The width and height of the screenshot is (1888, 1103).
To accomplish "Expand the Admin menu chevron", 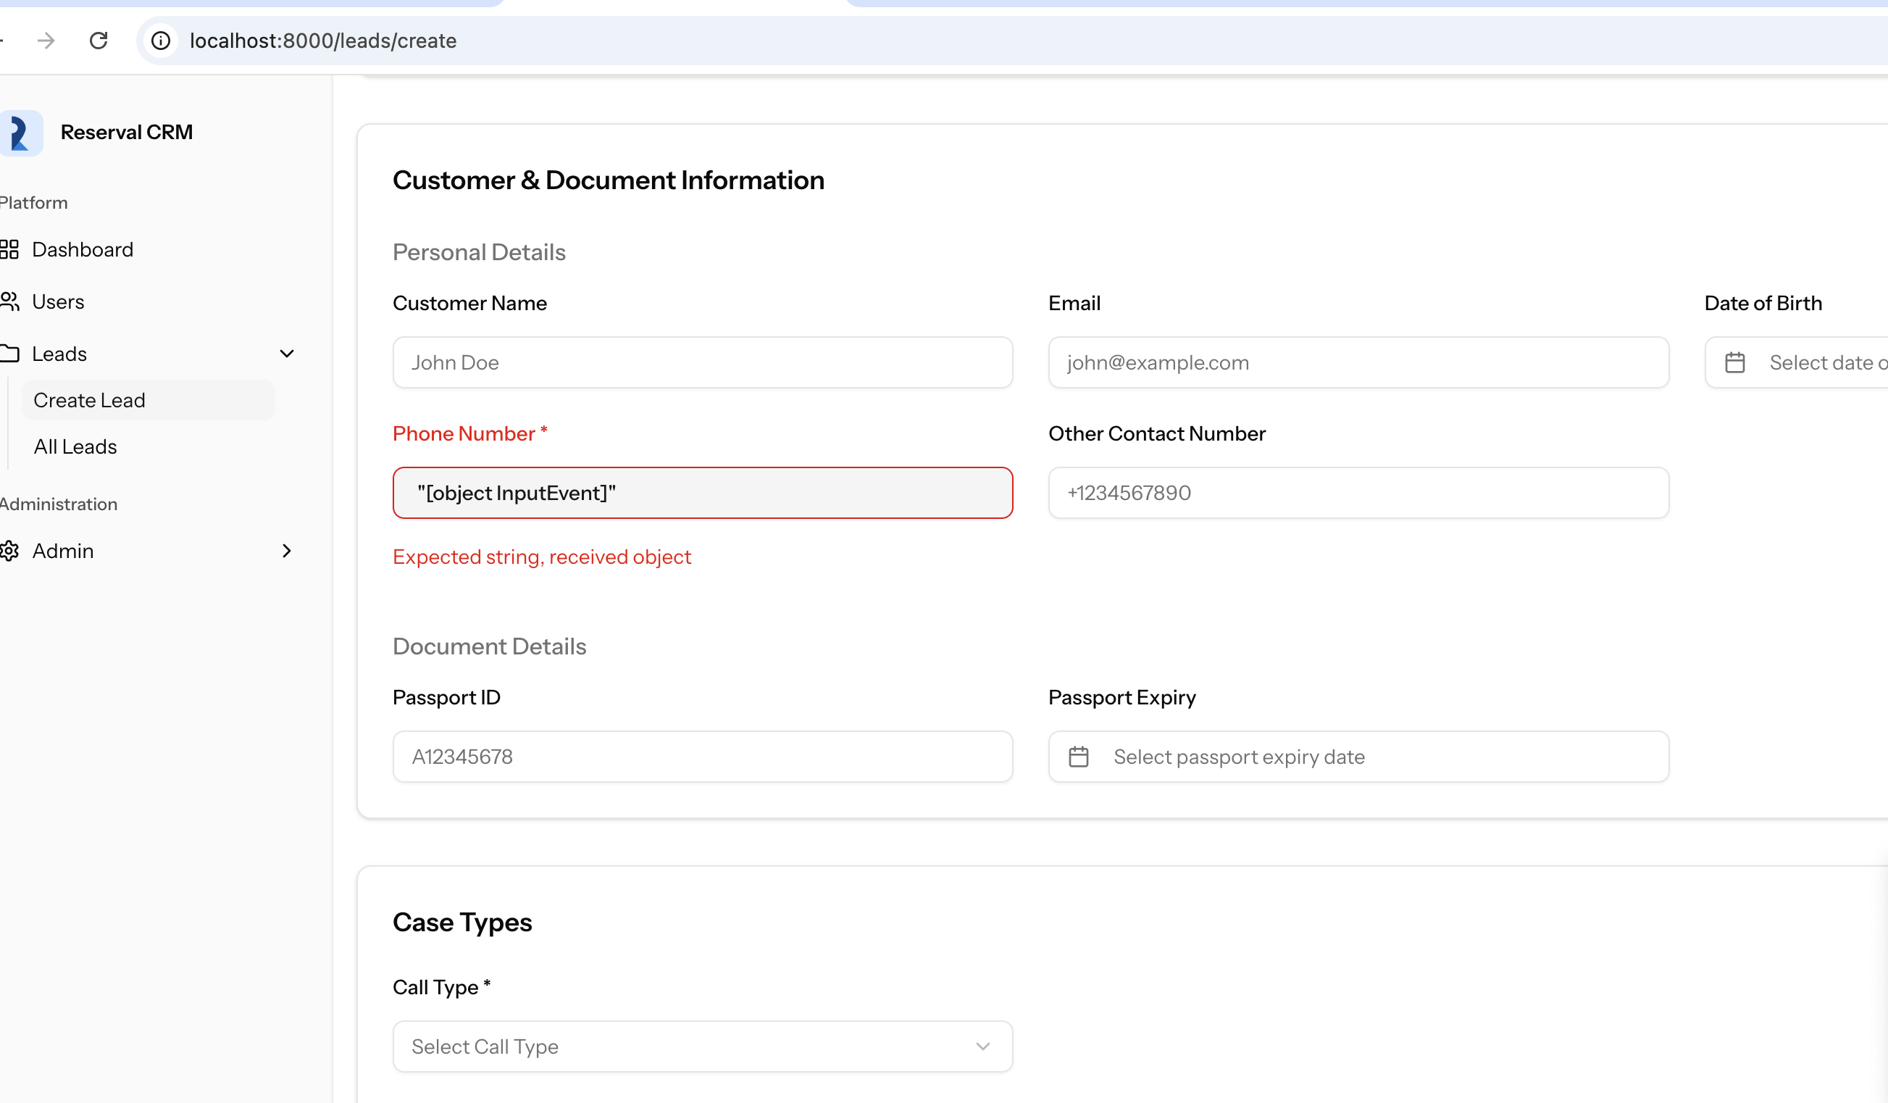I will pos(286,551).
